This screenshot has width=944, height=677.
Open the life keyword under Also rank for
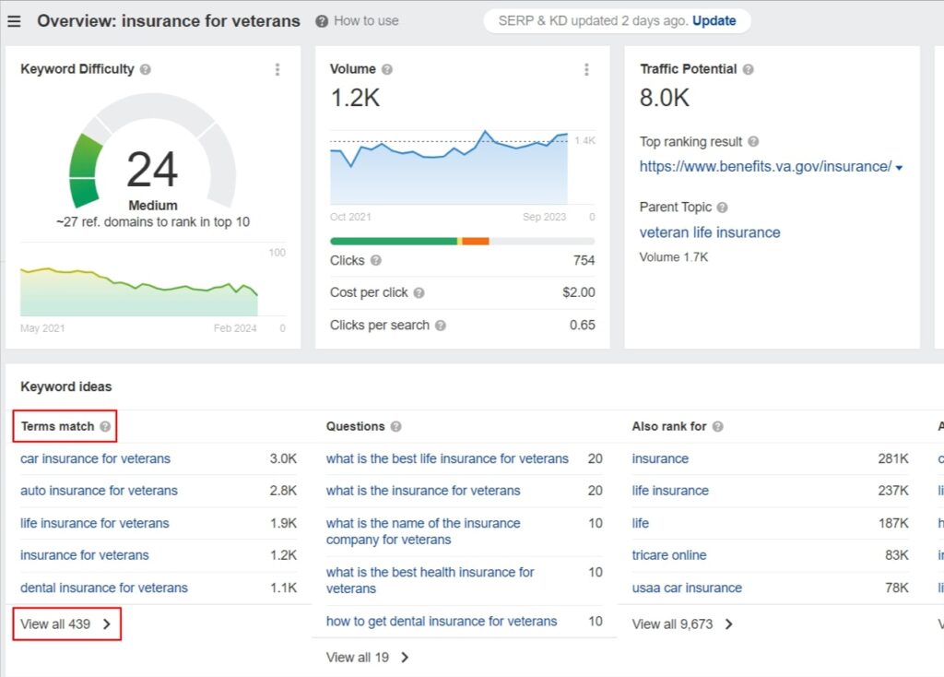[640, 523]
